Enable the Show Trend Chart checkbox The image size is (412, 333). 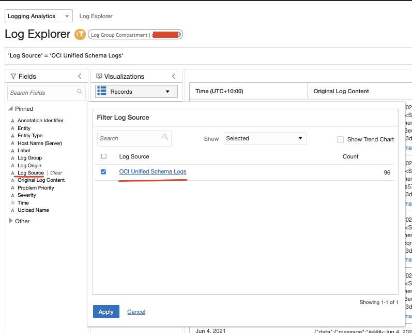click(x=340, y=139)
